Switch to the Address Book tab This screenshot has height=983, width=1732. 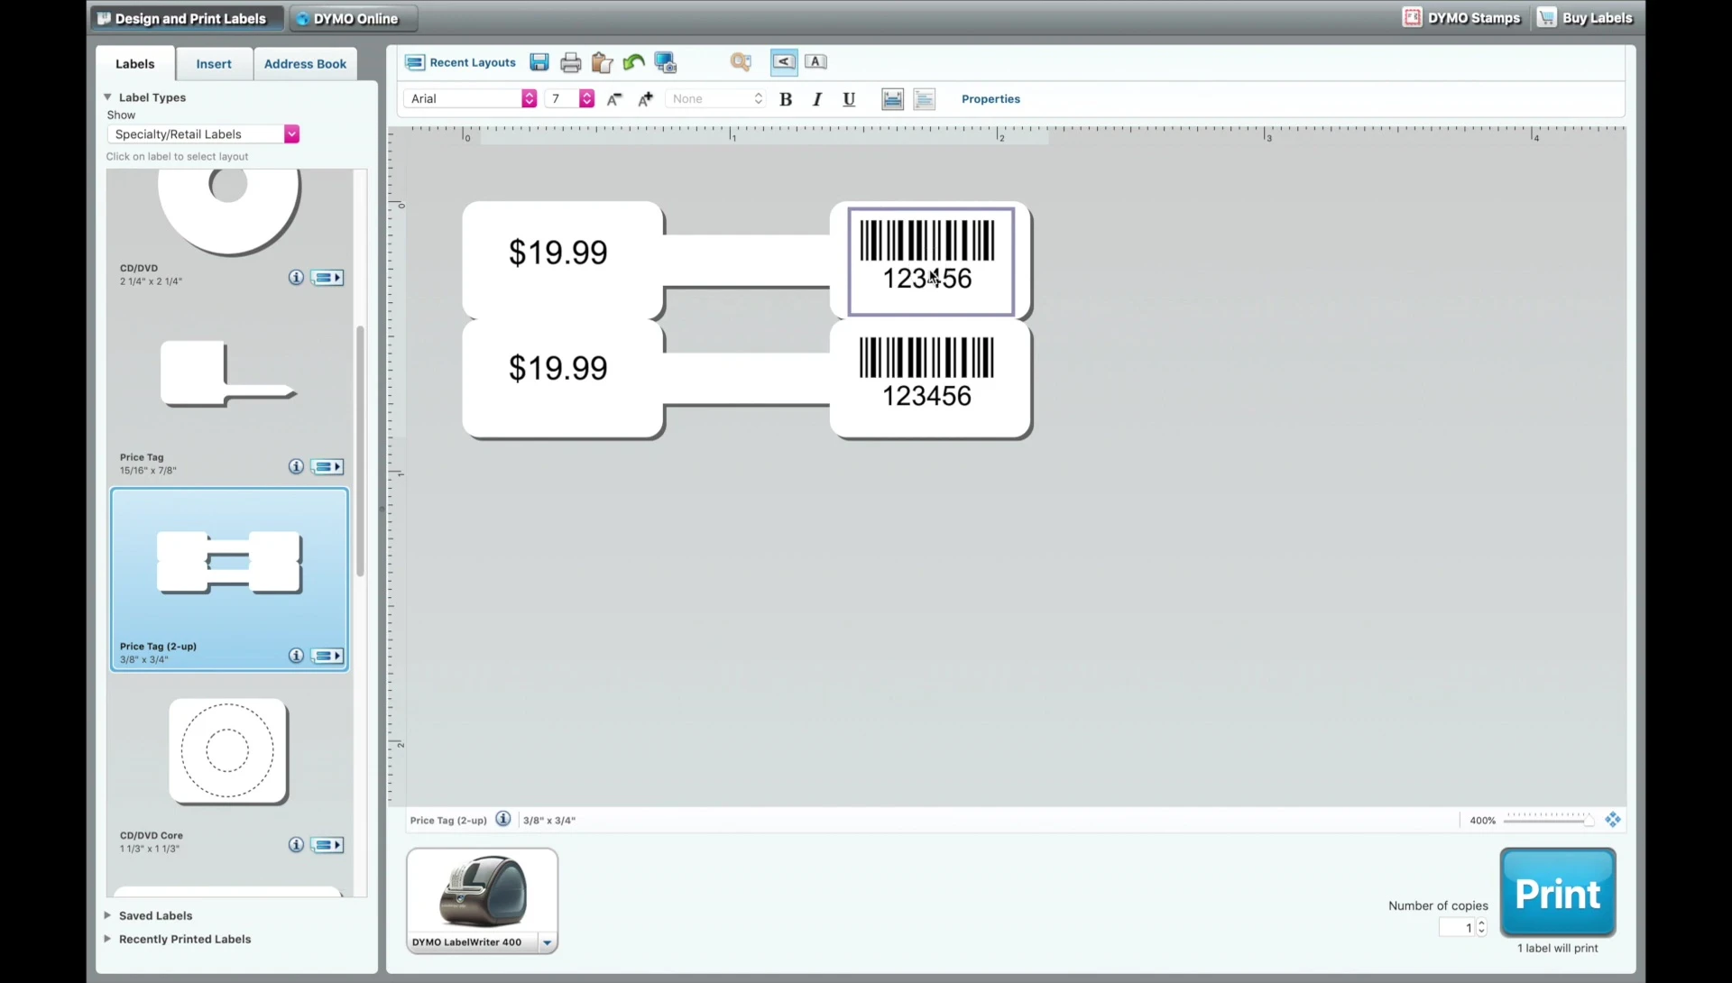305,64
